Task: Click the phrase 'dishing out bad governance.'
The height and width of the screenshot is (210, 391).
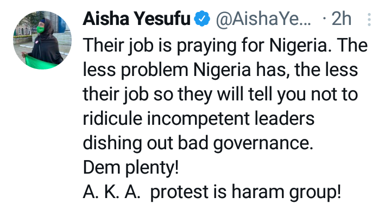Action: click(198, 144)
